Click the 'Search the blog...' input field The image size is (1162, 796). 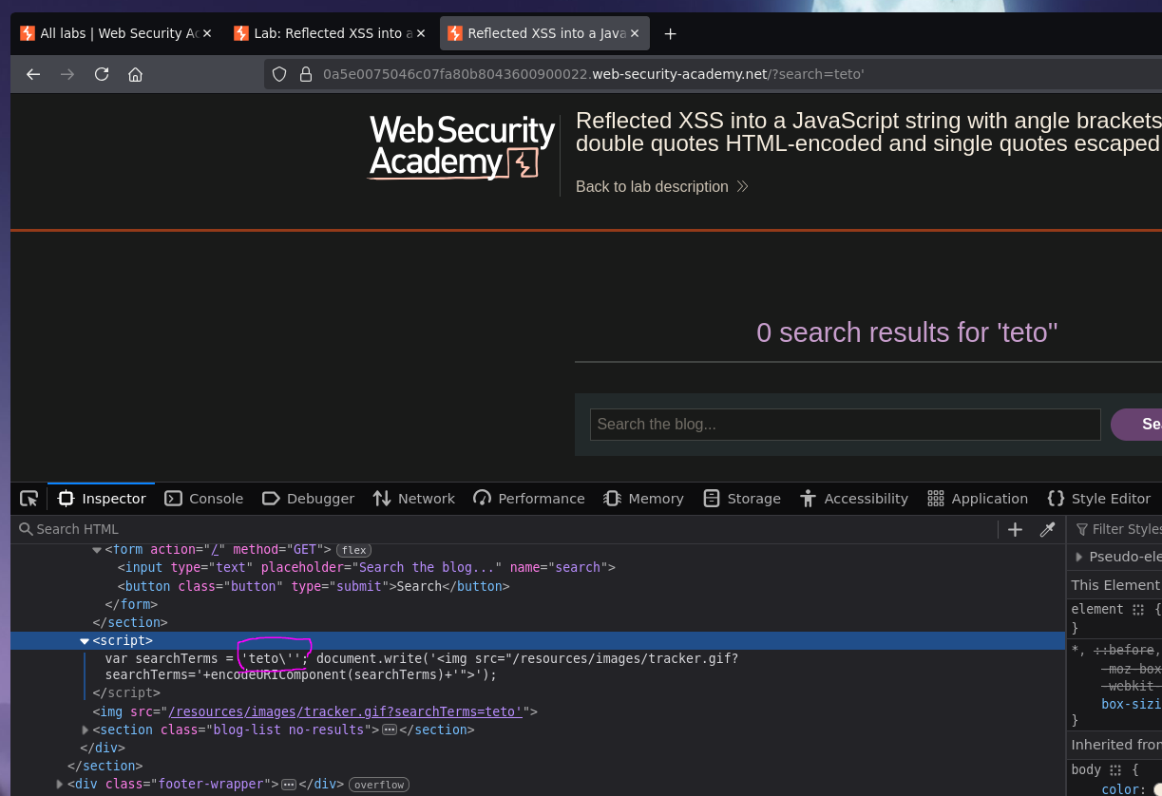846,425
